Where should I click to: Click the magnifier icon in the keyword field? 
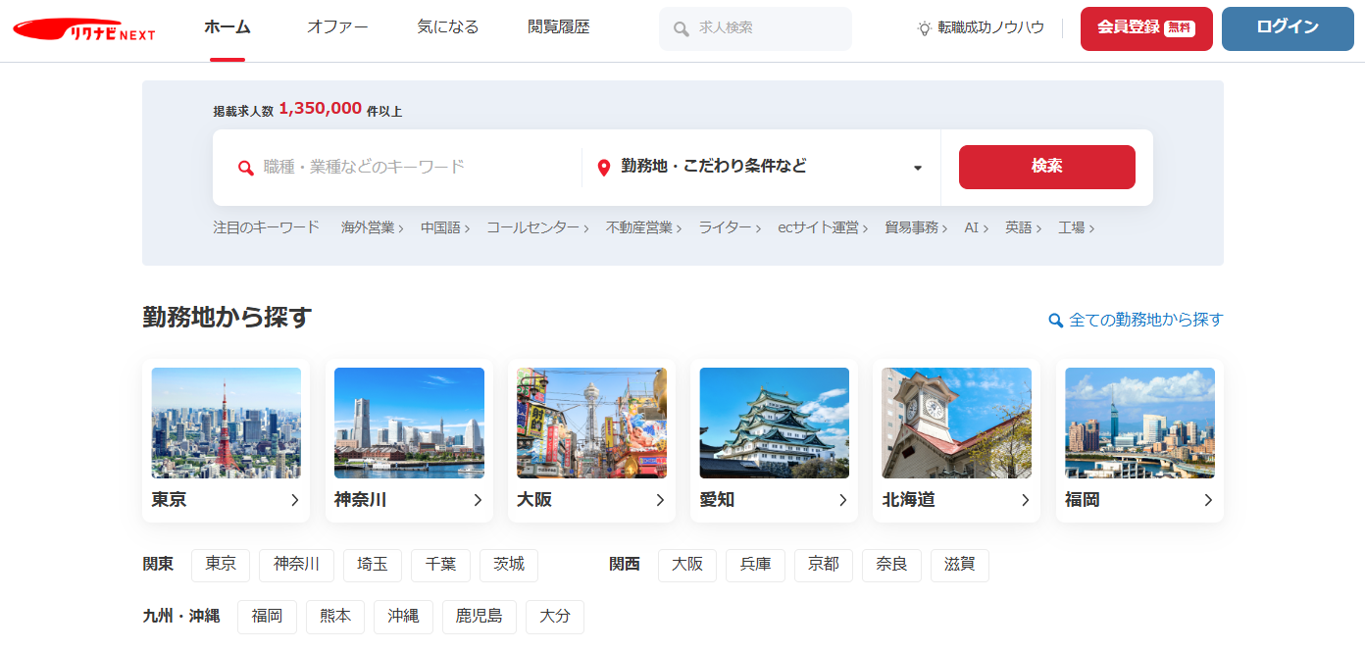click(246, 168)
